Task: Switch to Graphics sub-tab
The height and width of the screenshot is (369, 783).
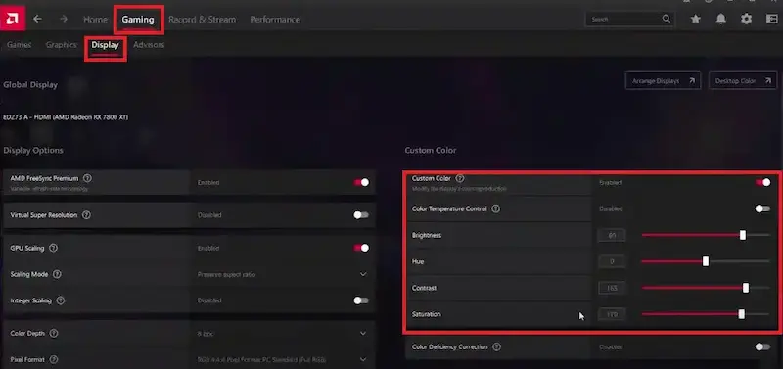Action: (x=62, y=45)
